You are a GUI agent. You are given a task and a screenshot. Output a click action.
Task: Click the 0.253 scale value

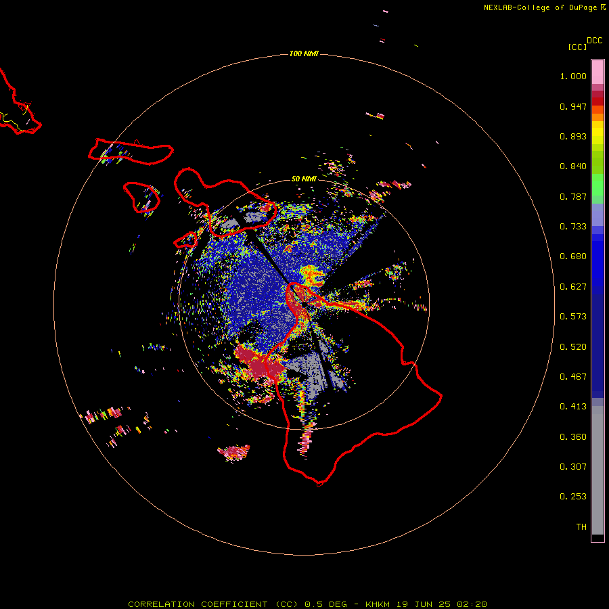pyautogui.click(x=573, y=497)
